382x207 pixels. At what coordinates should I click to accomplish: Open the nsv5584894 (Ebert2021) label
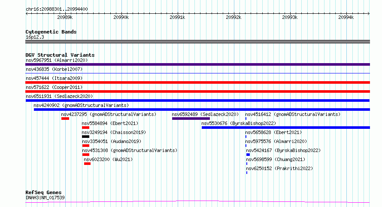tap(110, 123)
